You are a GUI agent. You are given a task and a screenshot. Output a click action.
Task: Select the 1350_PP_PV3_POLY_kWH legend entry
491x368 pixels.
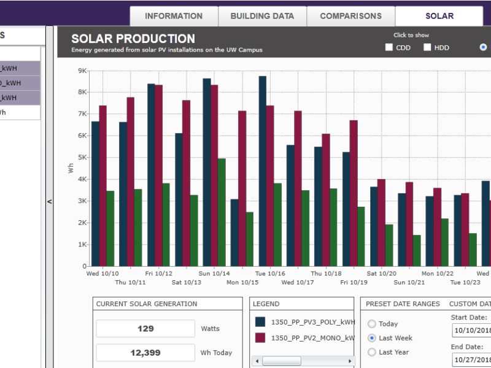click(x=313, y=322)
